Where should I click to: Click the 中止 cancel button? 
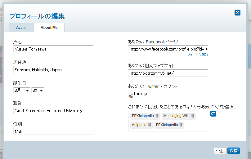[220, 151]
